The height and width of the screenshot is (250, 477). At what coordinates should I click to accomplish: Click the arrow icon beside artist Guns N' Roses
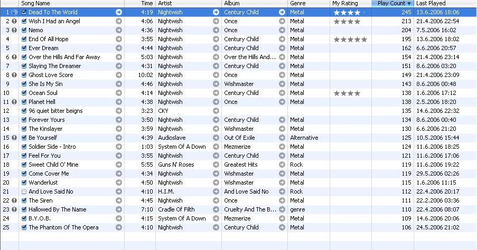(x=216, y=165)
